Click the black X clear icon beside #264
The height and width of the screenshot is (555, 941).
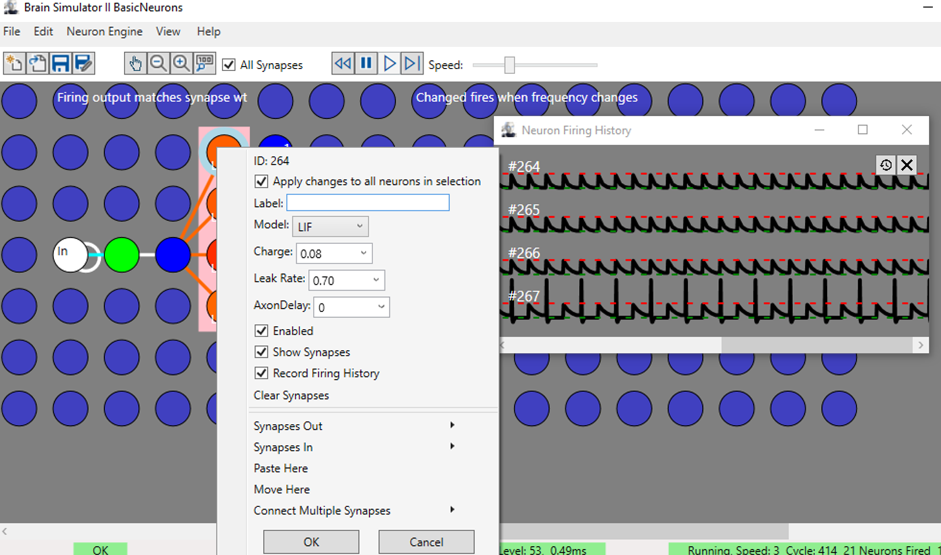tap(907, 165)
